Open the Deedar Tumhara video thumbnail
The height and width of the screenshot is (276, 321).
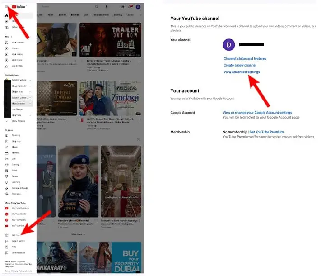[57, 98]
